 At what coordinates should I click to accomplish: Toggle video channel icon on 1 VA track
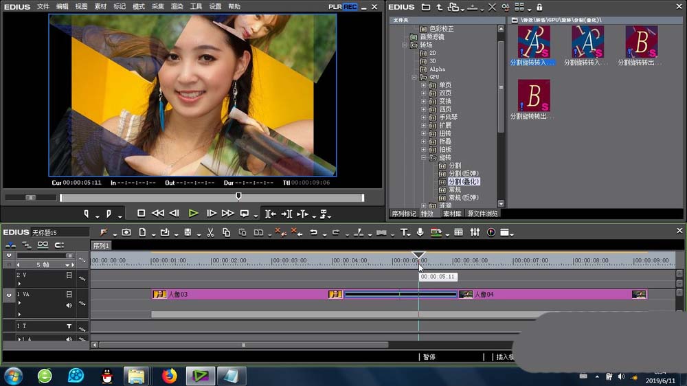(69, 295)
